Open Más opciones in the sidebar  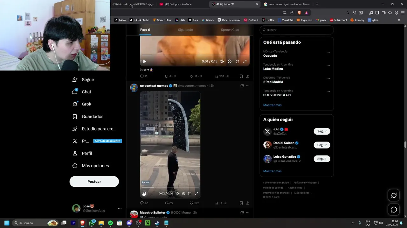(x=91, y=166)
